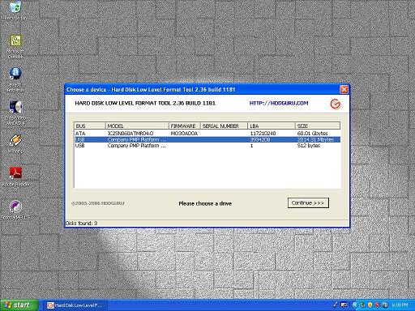
Task: Expand hidden tray icons with the arrow
Action: (355, 305)
